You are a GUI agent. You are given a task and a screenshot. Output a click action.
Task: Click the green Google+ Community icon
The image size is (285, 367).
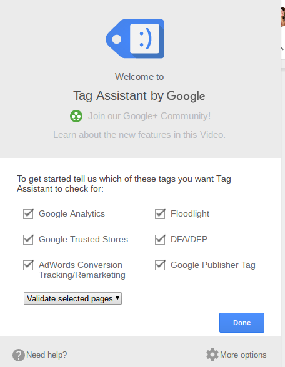click(x=76, y=116)
